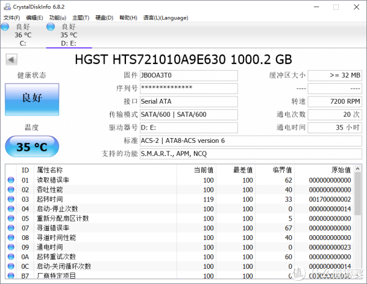Open the 帮助(H) menu
Image resolution: width=367 pixels, height=284 pixels.
128,18
